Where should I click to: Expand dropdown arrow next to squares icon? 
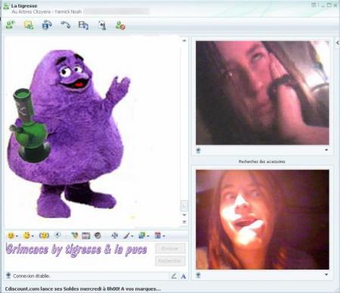coord(148,236)
